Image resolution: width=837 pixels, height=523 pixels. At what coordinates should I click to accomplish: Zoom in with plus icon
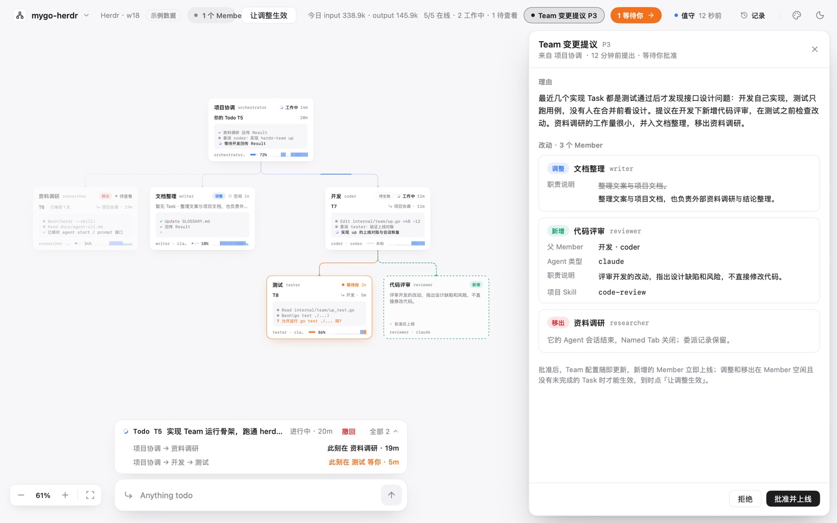(65, 495)
